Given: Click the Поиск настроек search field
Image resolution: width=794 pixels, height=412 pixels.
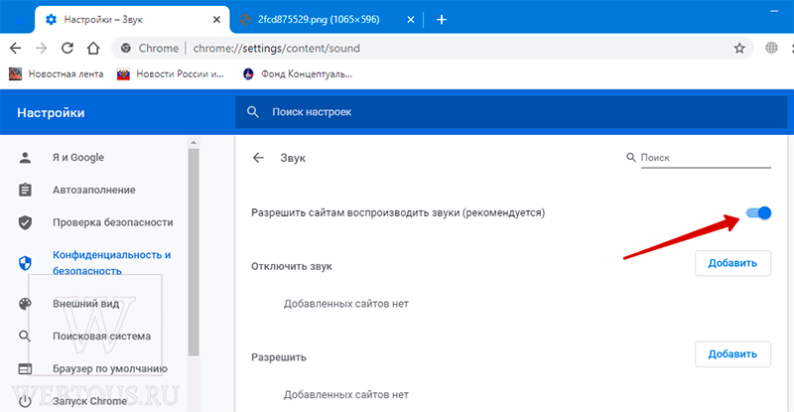Looking at the screenshot, I should 511,112.
